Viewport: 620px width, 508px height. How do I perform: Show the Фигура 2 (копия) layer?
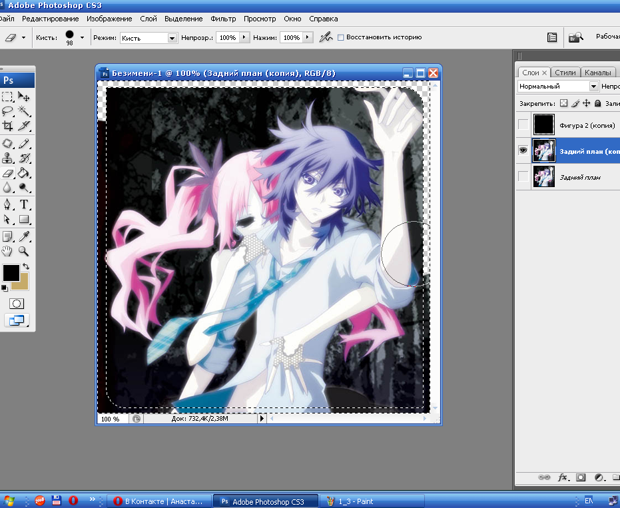point(523,125)
